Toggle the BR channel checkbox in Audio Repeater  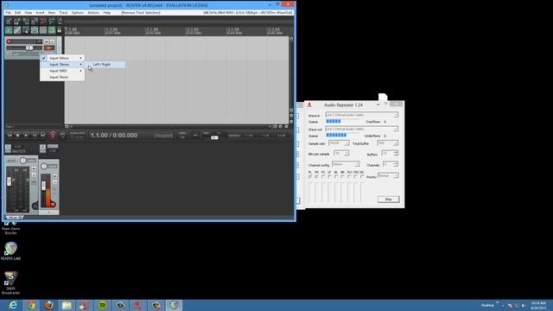pyautogui.click(x=342, y=176)
